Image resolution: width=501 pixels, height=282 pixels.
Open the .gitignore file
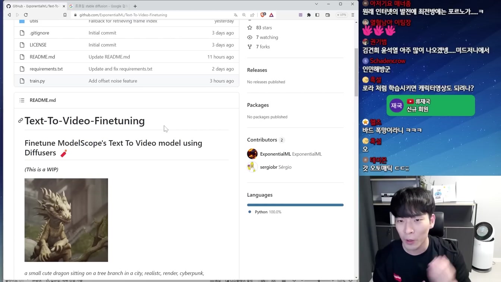pos(40,33)
